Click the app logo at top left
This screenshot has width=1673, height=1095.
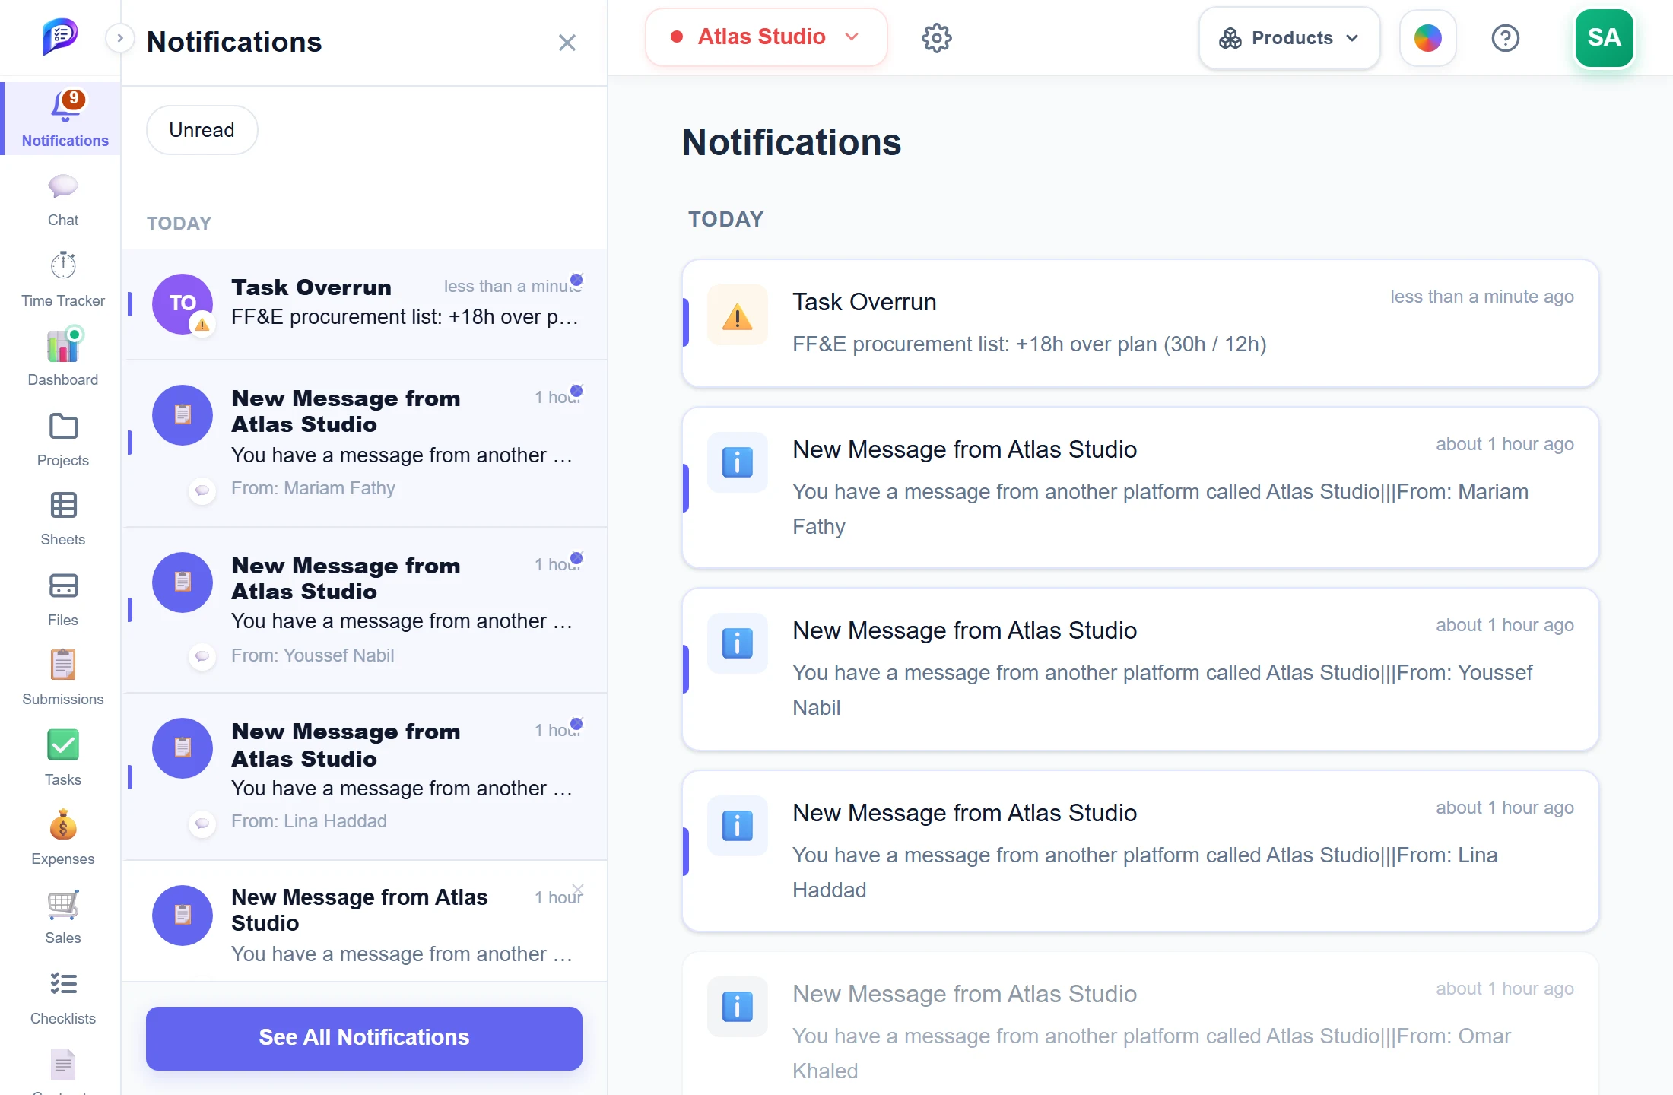tap(60, 36)
